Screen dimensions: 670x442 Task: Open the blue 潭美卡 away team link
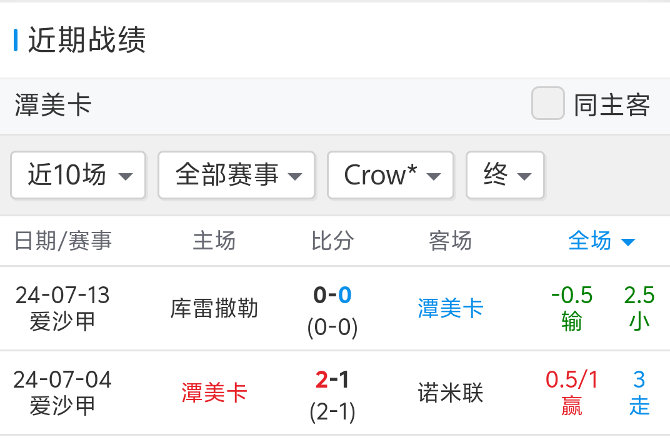coord(450,308)
